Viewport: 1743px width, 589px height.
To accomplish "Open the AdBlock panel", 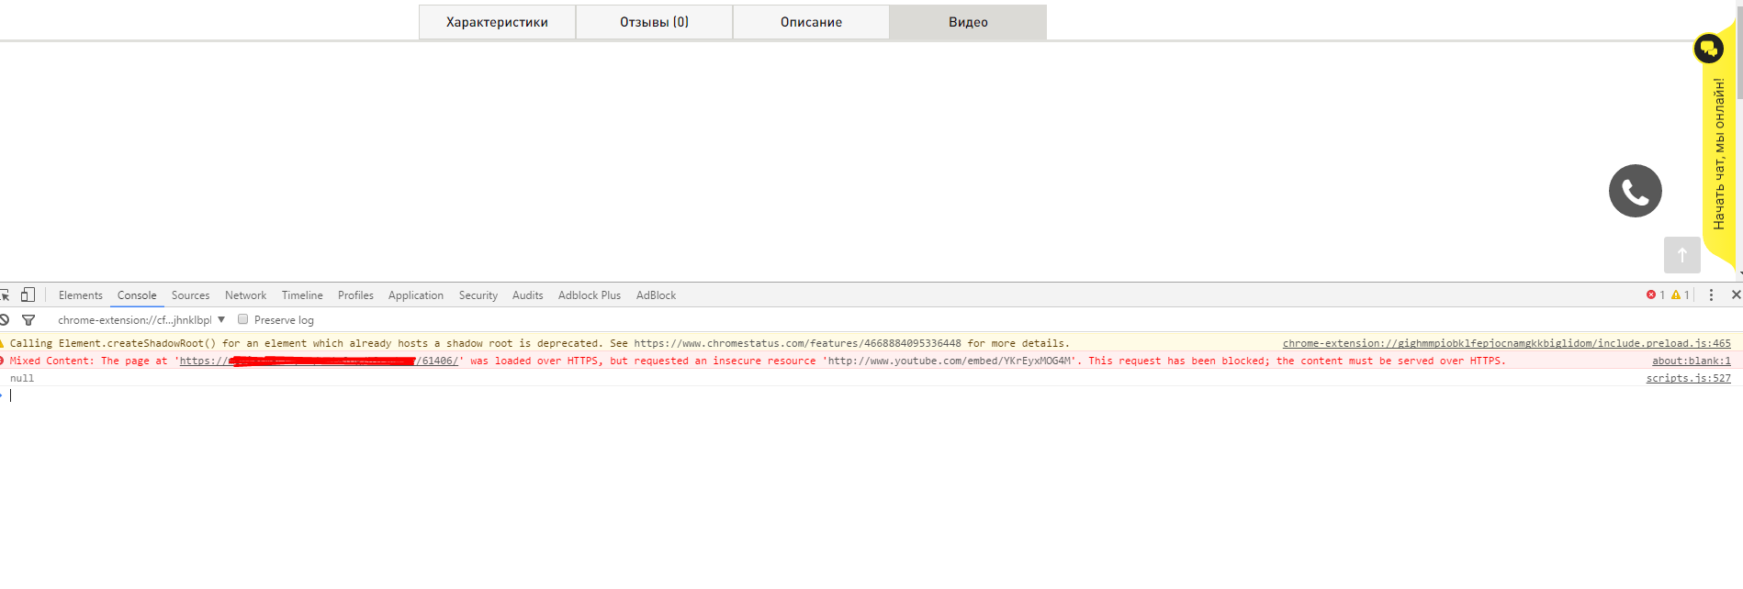I will click(x=656, y=295).
